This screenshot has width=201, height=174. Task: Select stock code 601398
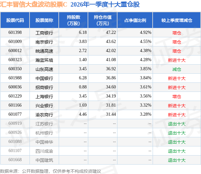coord(15,32)
